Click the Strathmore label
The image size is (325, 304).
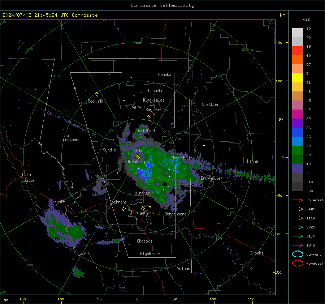point(175,214)
